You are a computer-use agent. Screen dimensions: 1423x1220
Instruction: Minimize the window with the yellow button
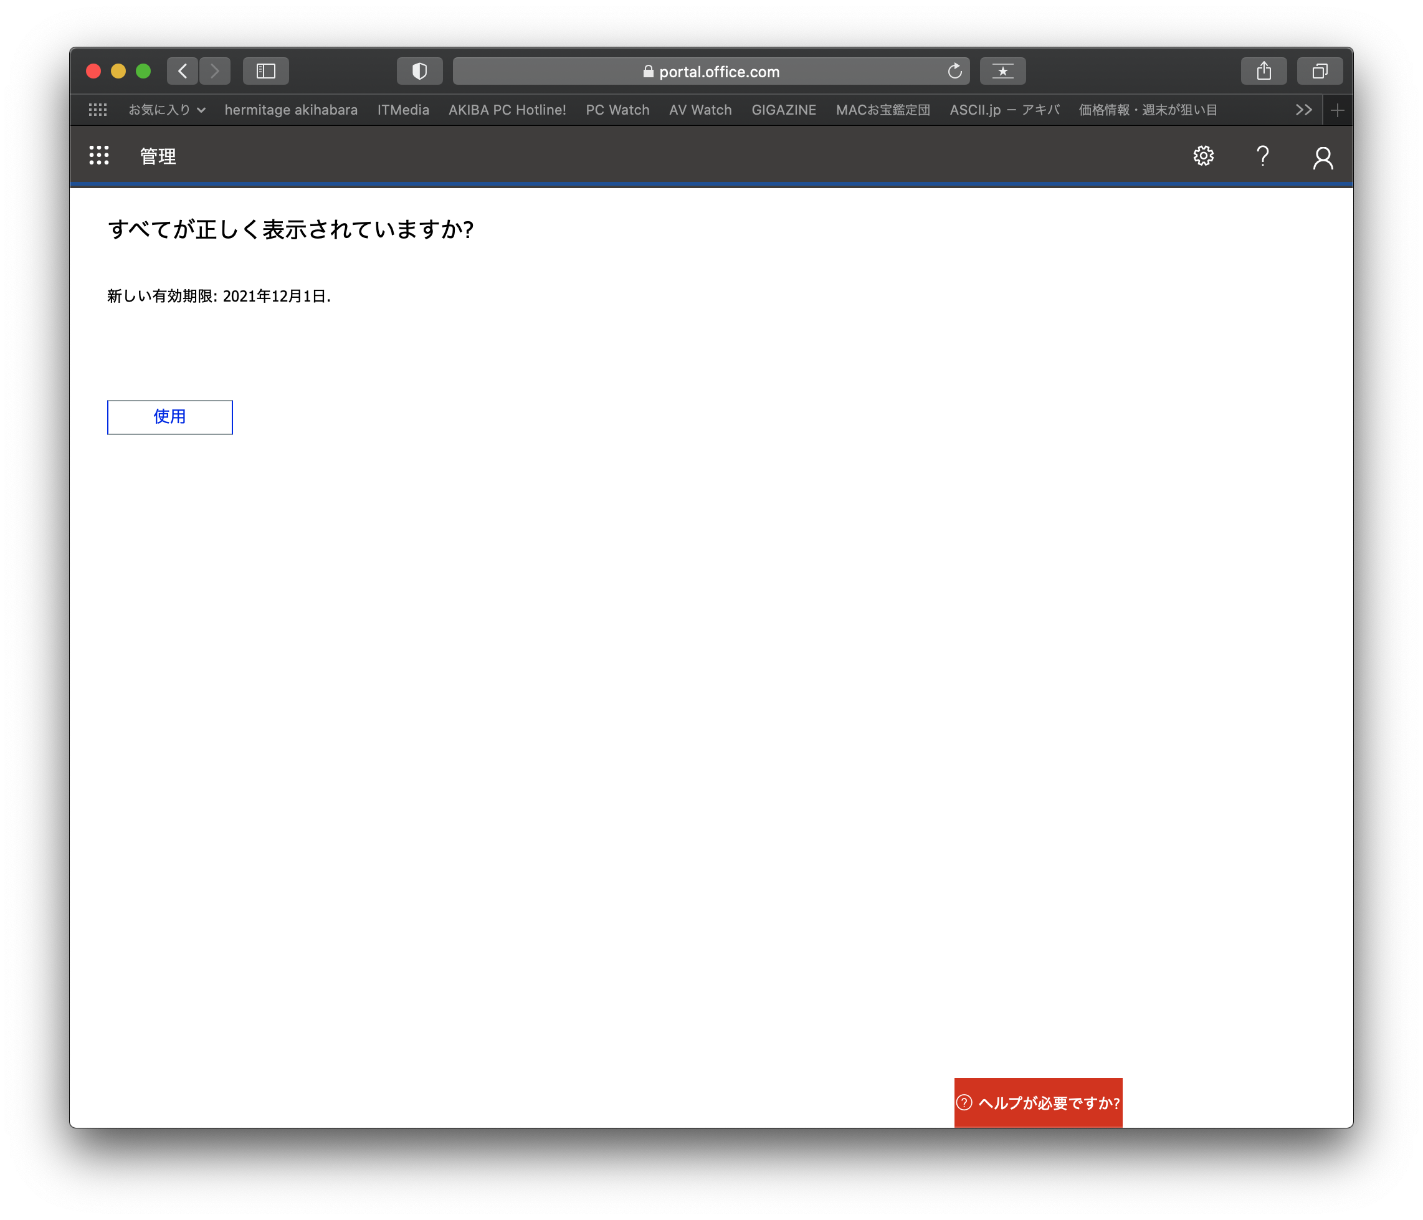click(118, 71)
